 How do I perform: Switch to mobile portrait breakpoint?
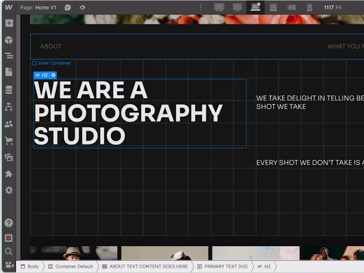pyautogui.click(x=310, y=7)
